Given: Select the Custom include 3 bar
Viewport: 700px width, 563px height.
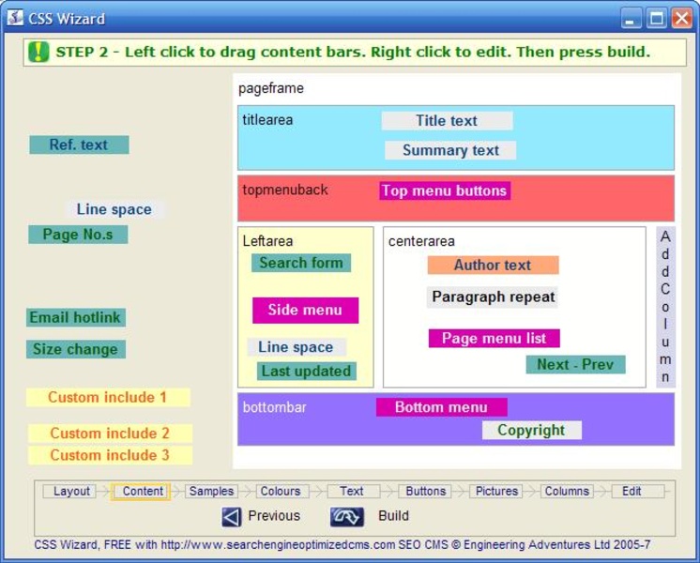Looking at the screenshot, I should point(111,455).
